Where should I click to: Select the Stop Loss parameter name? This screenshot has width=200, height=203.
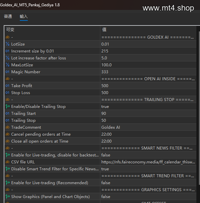pyautogui.click(x=20, y=93)
